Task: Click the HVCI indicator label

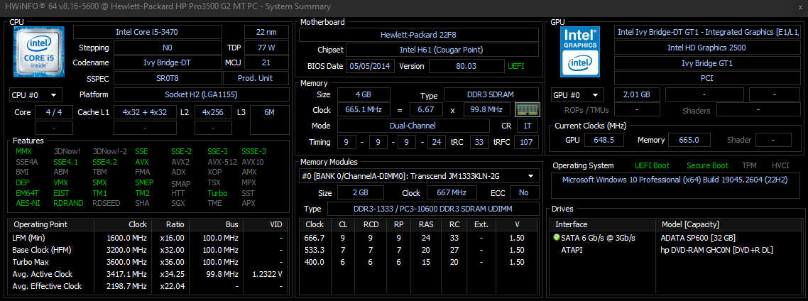Action: coord(781,165)
